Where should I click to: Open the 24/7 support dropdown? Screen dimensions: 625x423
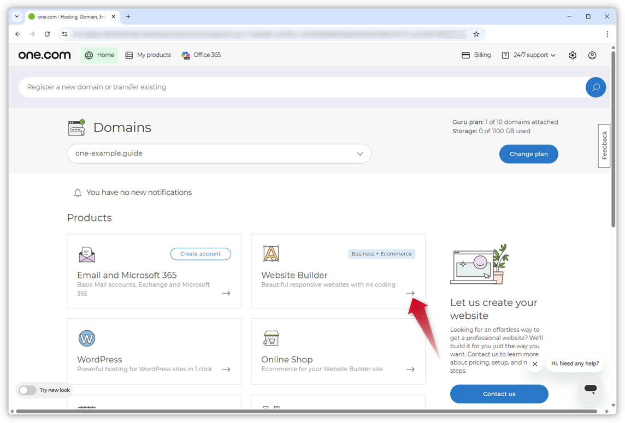click(528, 55)
